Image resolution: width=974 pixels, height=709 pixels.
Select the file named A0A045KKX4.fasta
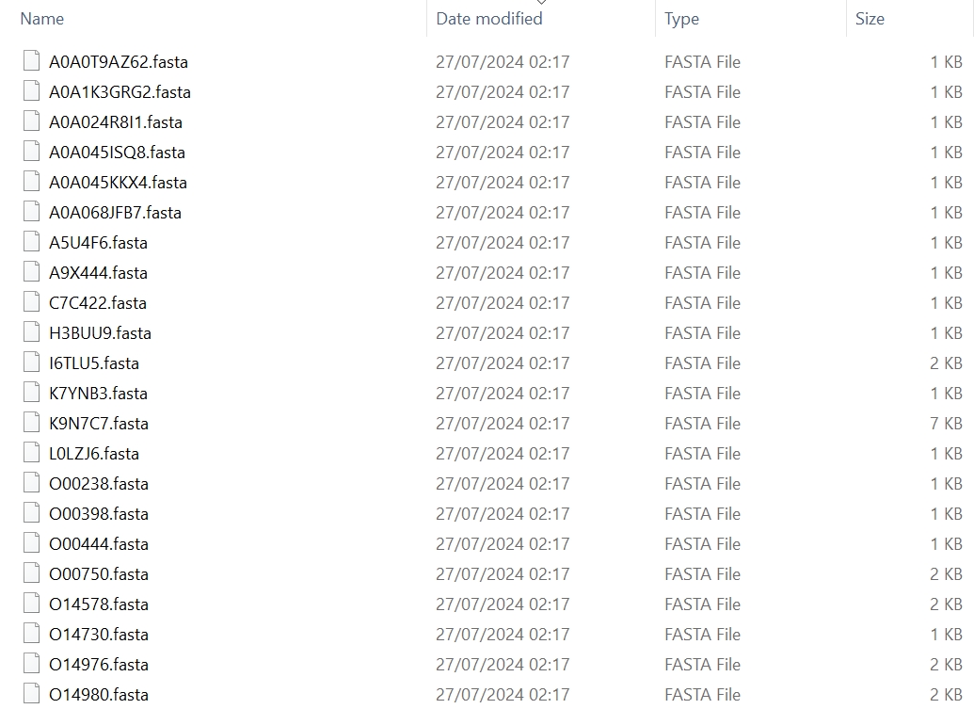click(x=118, y=182)
